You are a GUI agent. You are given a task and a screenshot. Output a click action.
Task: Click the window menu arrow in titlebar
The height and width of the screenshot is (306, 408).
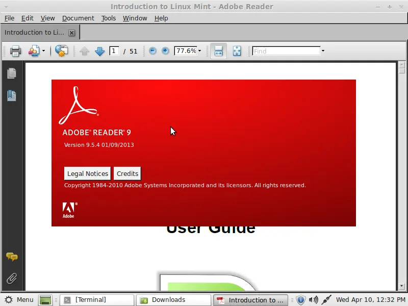coord(6,7)
